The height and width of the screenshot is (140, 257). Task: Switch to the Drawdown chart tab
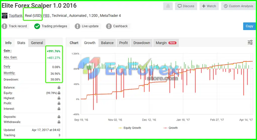142,43
